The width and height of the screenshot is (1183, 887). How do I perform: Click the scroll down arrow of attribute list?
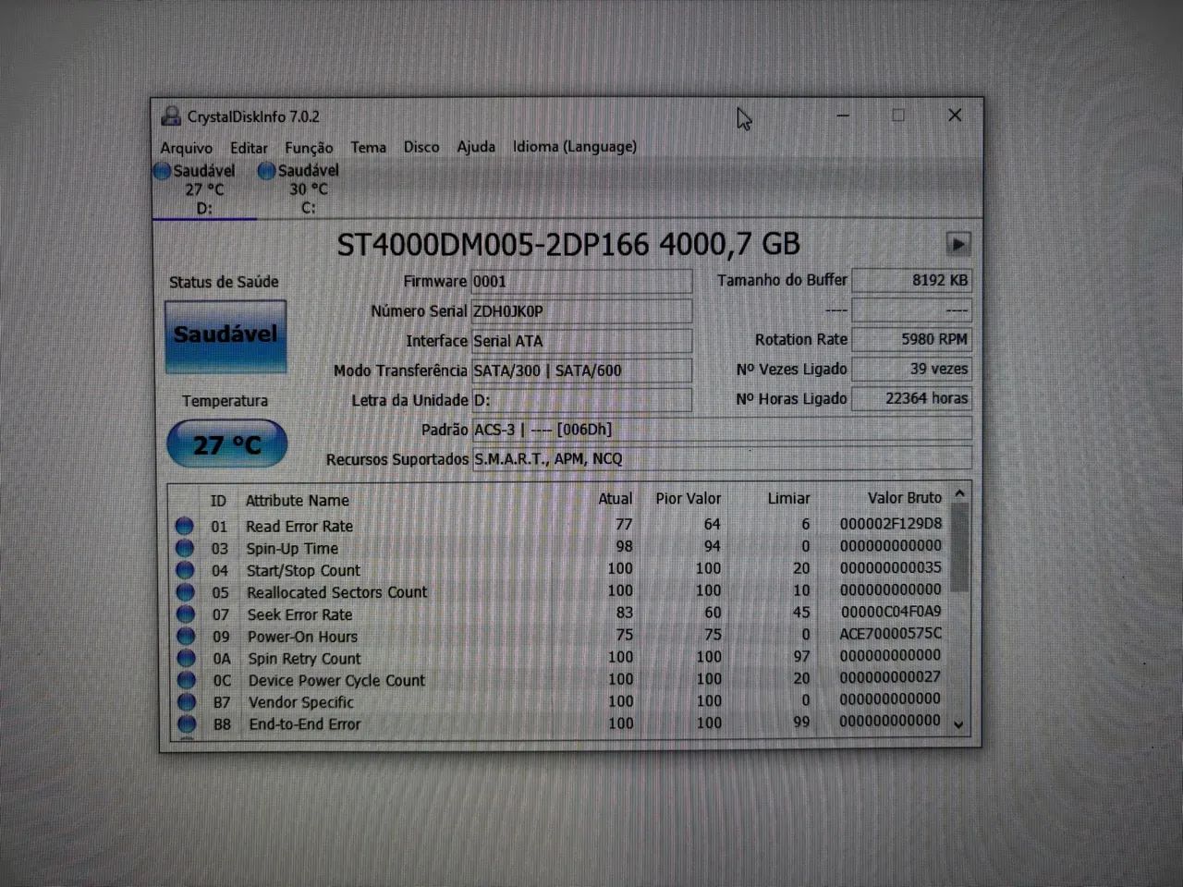pos(958,725)
